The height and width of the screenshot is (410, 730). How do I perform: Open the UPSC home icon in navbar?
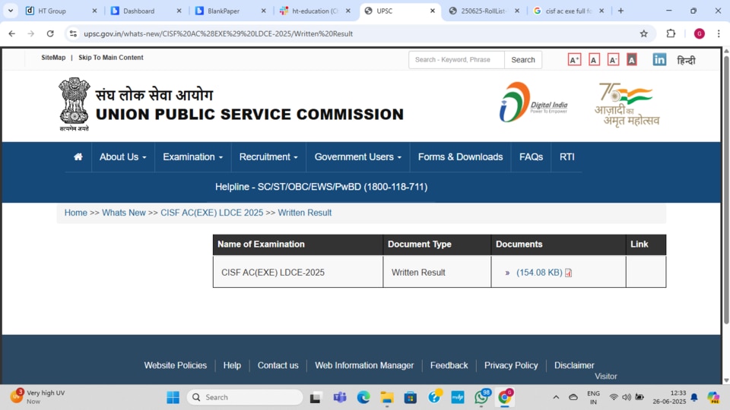tap(78, 156)
